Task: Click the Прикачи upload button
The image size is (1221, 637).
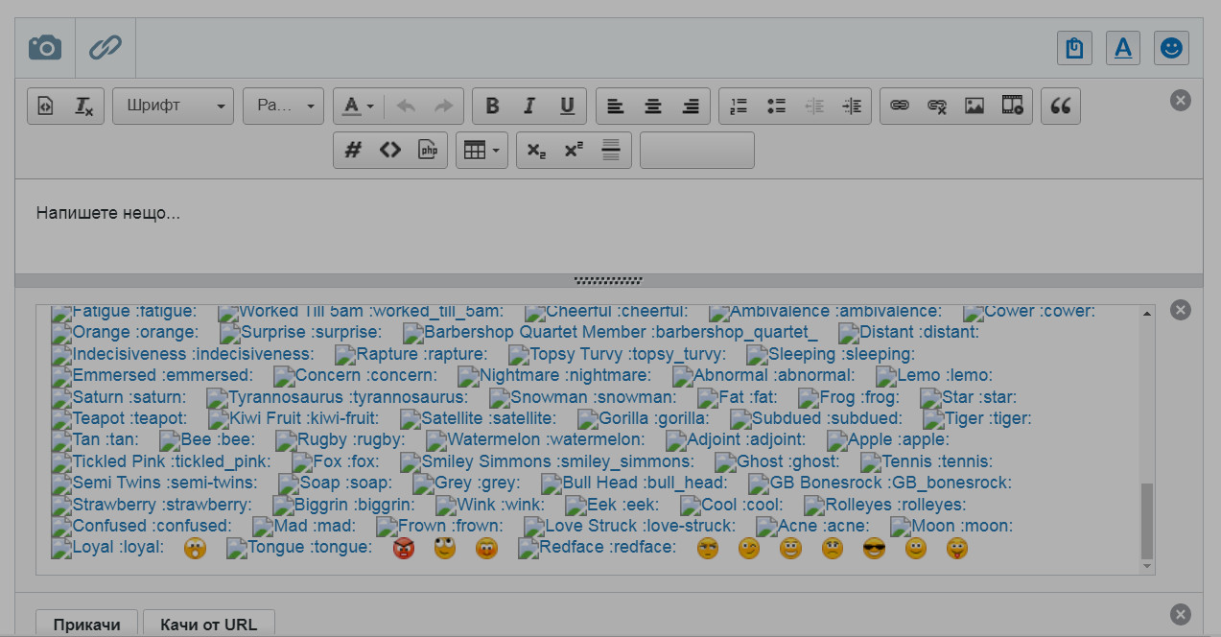Action: point(86,624)
